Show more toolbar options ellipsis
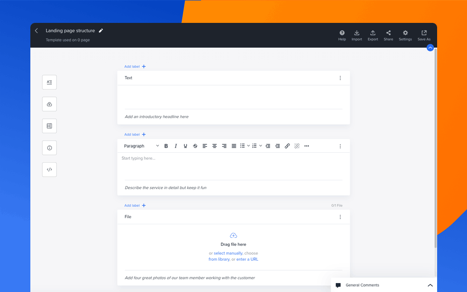 pyautogui.click(x=306, y=146)
